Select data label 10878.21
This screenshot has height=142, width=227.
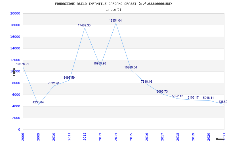tap(22, 64)
